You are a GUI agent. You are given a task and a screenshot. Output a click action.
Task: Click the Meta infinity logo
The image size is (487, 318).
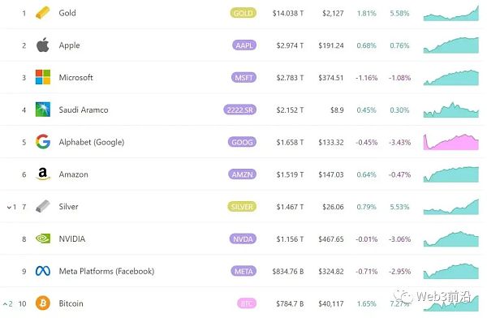(x=43, y=271)
